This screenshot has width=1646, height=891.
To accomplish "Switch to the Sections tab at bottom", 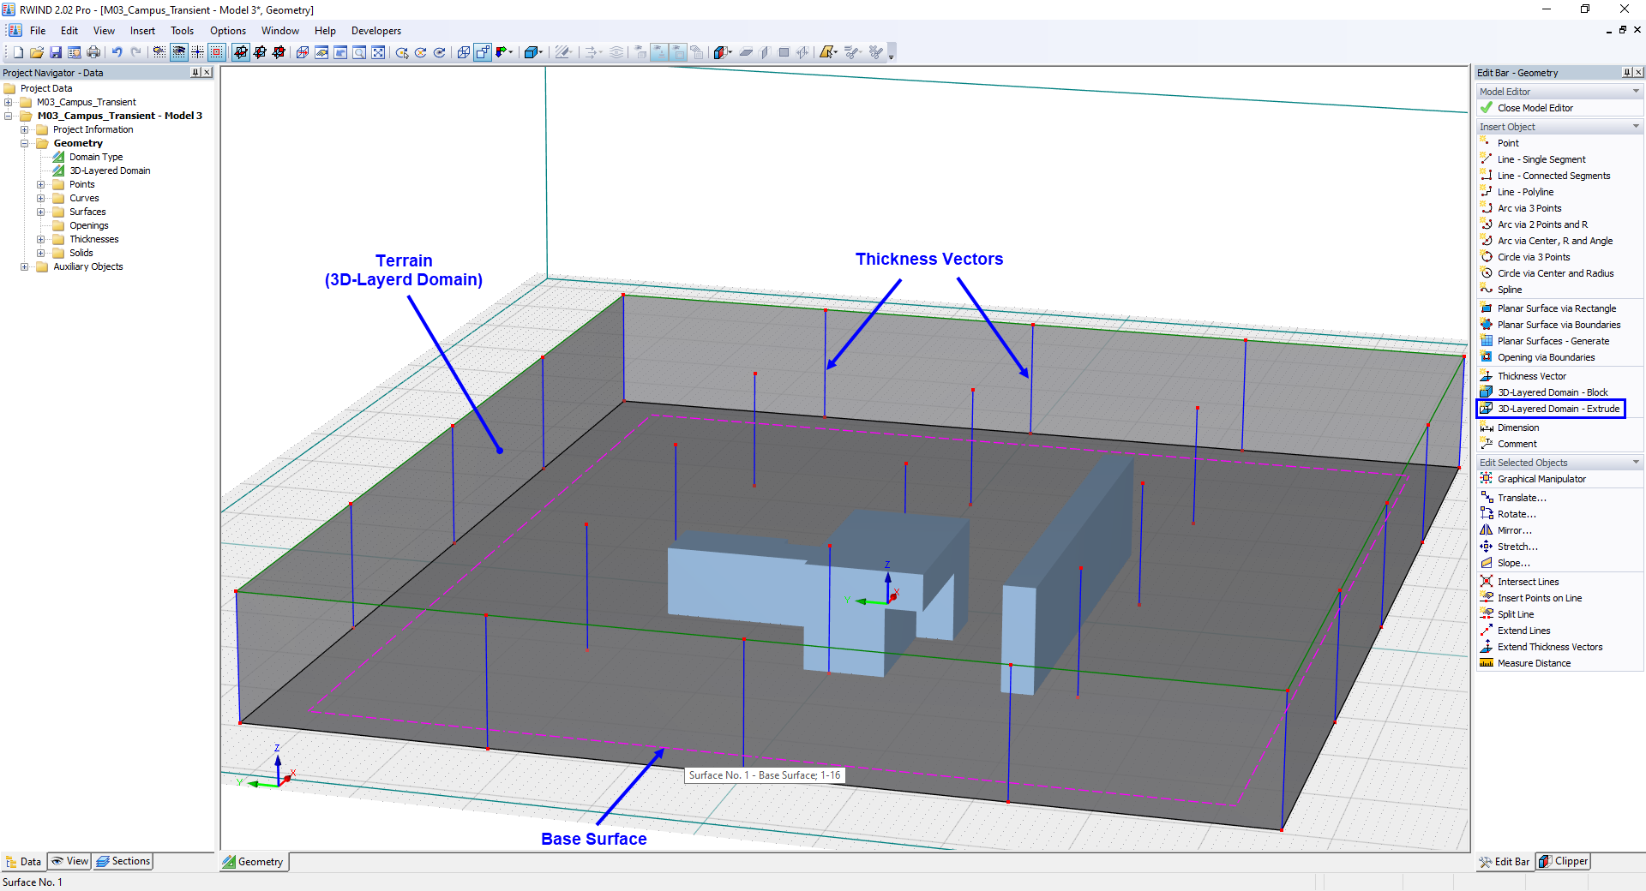I will click(x=123, y=861).
